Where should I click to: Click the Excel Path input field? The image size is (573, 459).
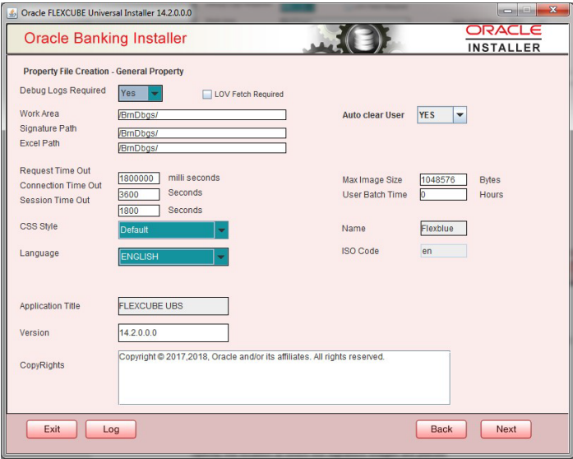point(202,148)
